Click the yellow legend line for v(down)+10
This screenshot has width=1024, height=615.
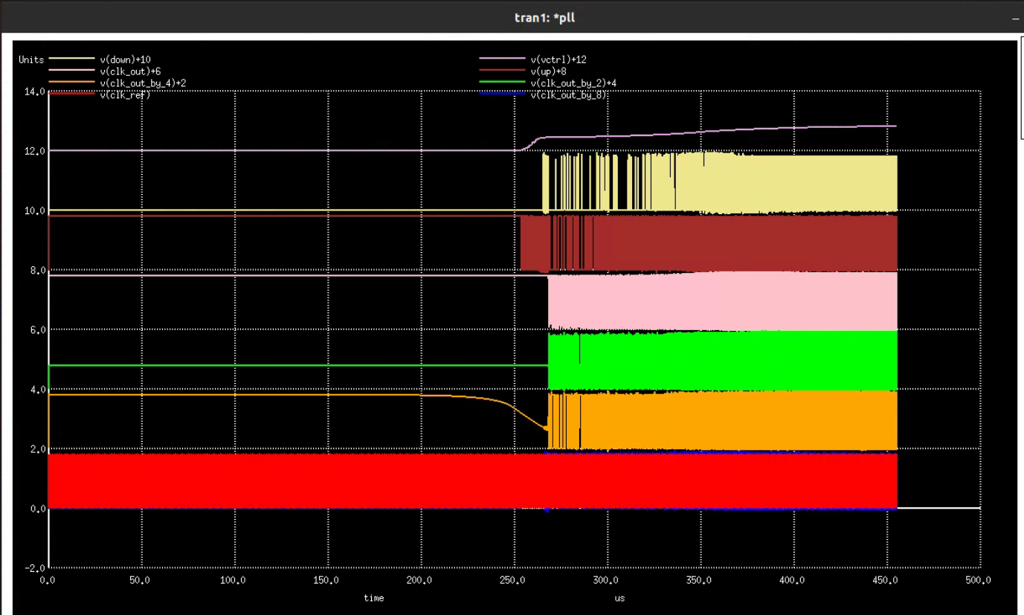71,58
